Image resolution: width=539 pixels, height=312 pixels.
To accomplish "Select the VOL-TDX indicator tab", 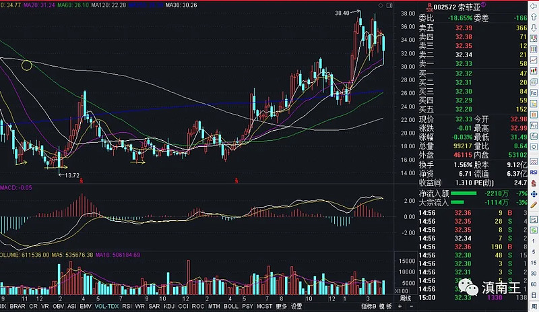I will pyautogui.click(x=106, y=306).
